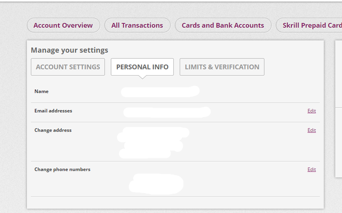The width and height of the screenshot is (342, 213).
Task: Open the Limits & Verification tab
Action: [x=222, y=67]
